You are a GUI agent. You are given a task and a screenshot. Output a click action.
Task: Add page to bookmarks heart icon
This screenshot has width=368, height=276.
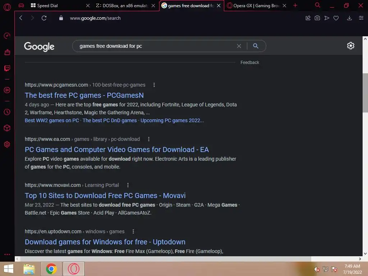coord(336,18)
